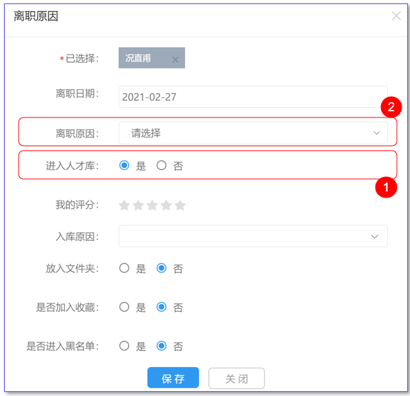The width and height of the screenshot is (410, 396).
Task: Rate with the fifth star
Action: tap(180, 205)
